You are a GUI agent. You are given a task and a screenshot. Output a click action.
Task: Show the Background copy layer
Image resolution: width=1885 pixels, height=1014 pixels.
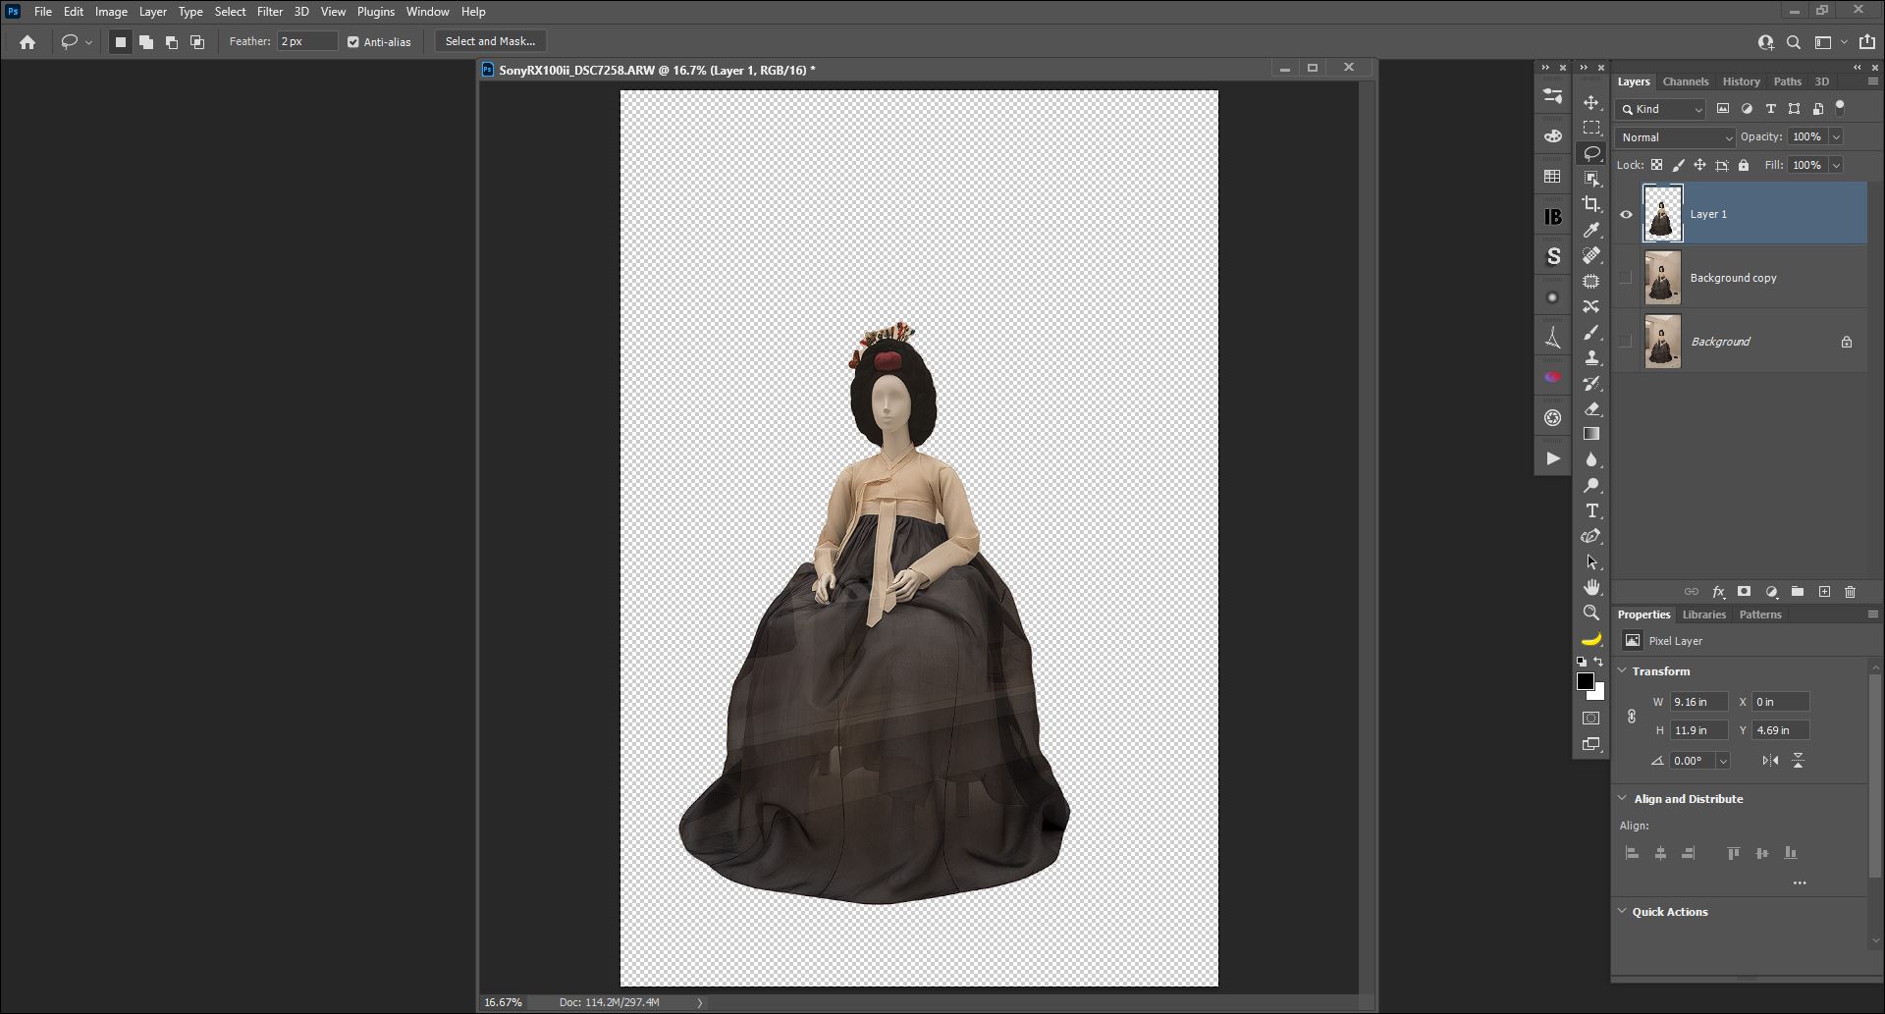(1626, 278)
